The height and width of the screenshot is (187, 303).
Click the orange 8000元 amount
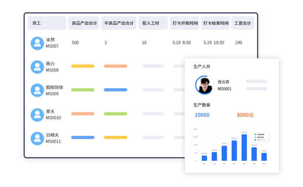pyautogui.click(x=245, y=115)
